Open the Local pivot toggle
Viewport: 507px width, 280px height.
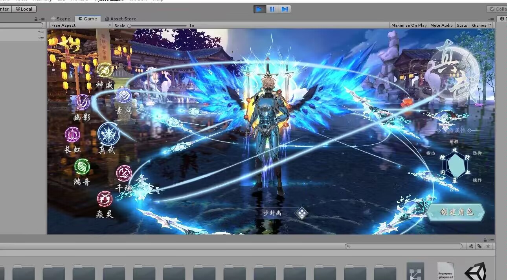click(x=24, y=9)
